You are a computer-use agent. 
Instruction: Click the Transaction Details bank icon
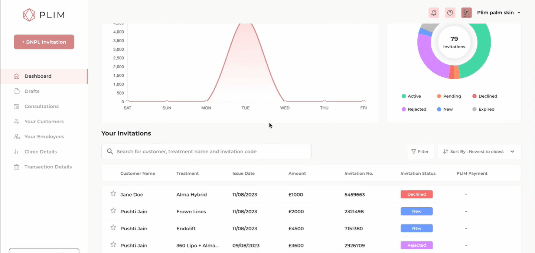pos(16,167)
